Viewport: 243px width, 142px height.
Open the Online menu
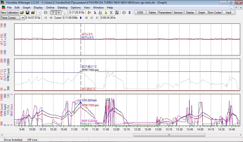(x=50, y=7)
